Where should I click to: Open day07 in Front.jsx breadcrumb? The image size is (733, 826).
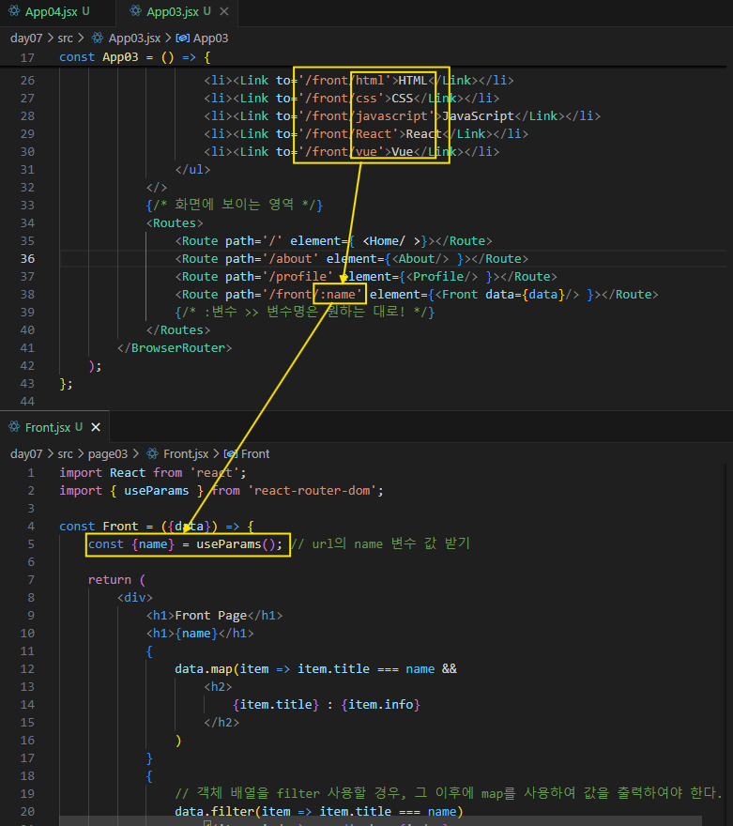pyautogui.click(x=25, y=453)
